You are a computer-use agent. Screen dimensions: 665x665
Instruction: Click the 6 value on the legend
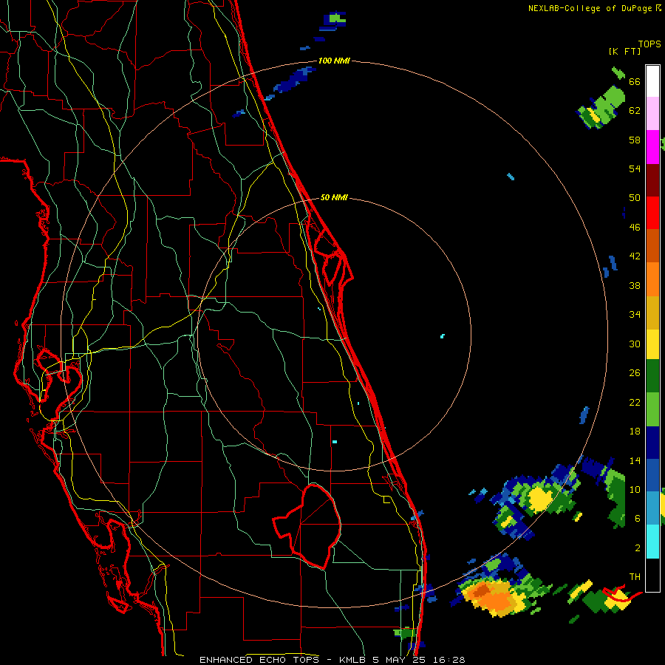pos(638,519)
